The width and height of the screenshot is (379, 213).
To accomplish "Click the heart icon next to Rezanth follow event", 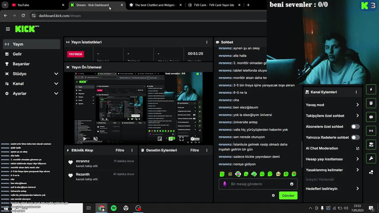I will [70, 175].
